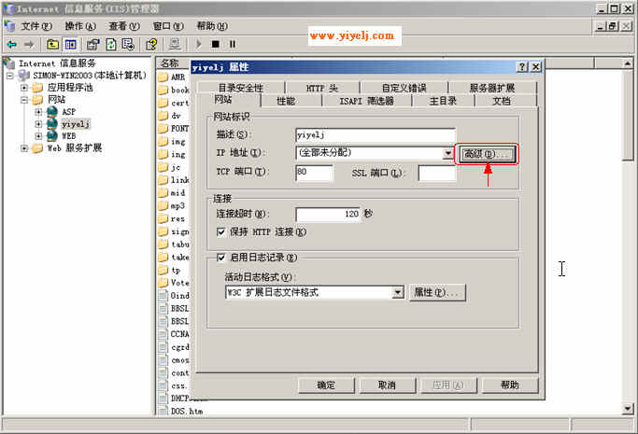This screenshot has height=434, width=638.
Task: Click the dialog title bar help button
Action: 522,67
